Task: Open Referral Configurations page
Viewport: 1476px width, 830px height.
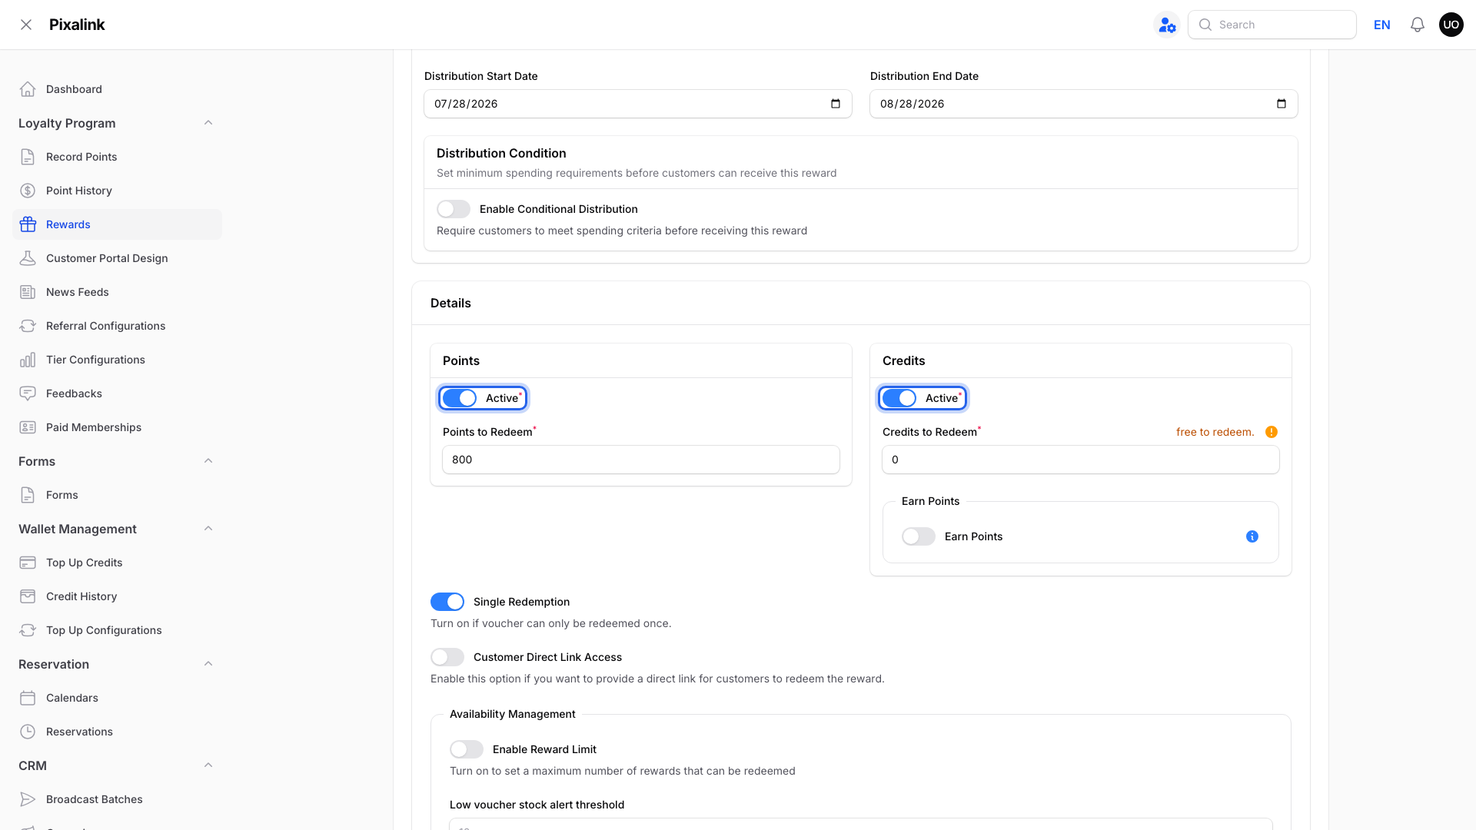Action: click(x=117, y=326)
